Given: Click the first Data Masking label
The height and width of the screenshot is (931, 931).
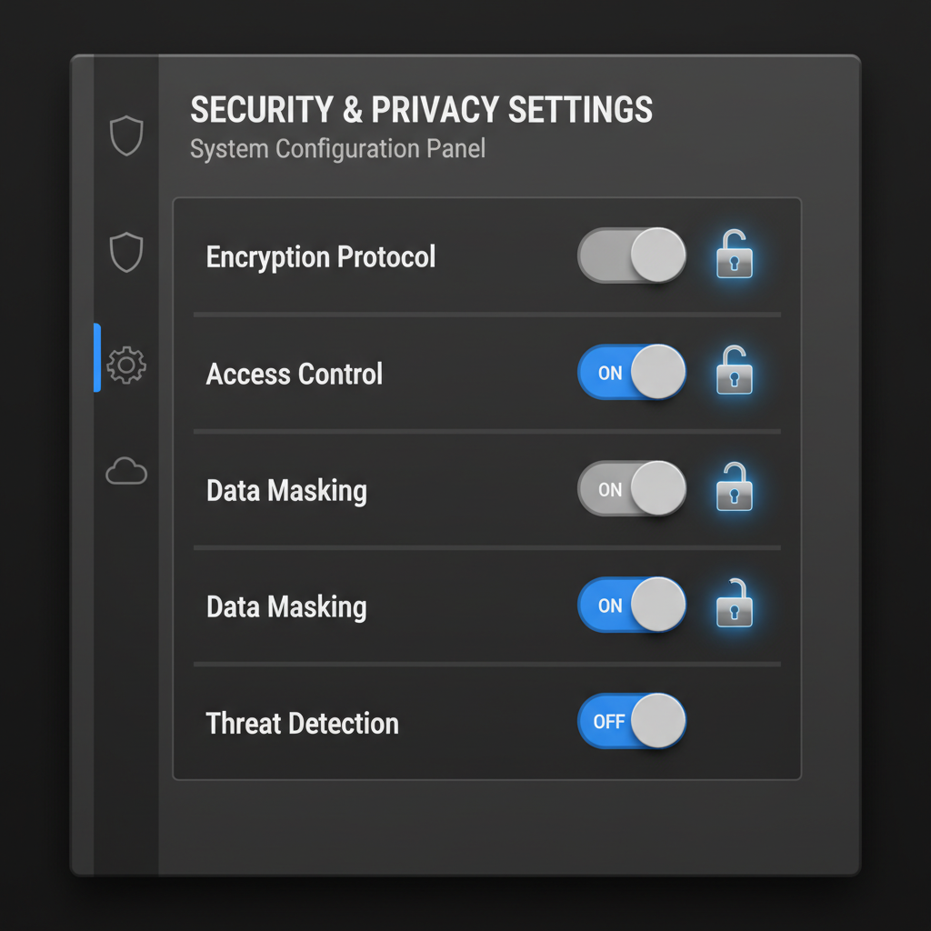Looking at the screenshot, I should [x=286, y=491].
